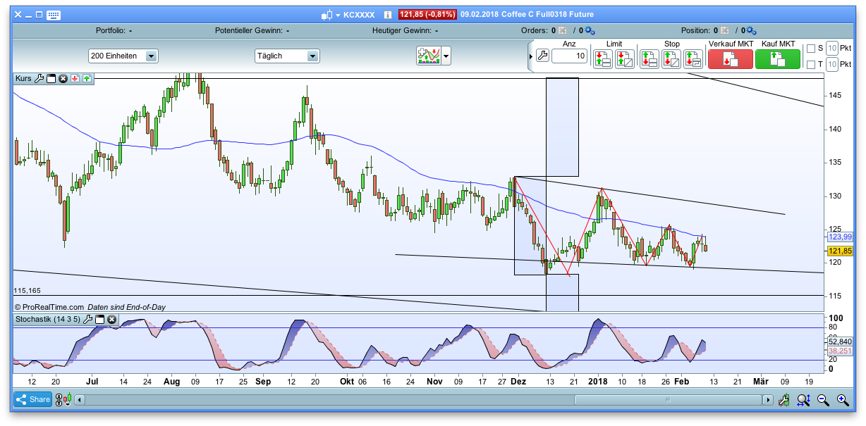Open the Stochastik indicator settings wrench
Image resolution: width=866 pixels, height=426 pixels.
[87, 319]
